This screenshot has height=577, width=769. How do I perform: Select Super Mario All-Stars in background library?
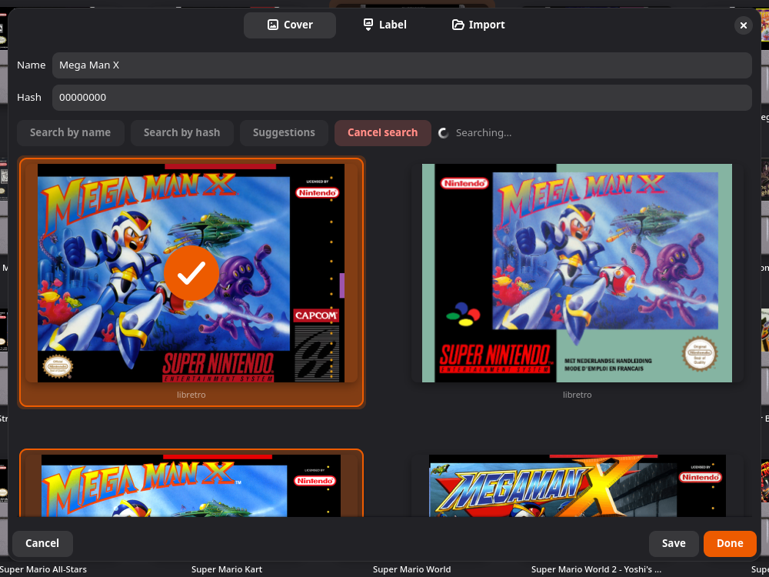coord(43,569)
